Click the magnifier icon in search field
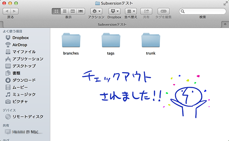 [182, 11]
